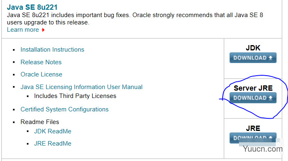Download the Server JRE package
This screenshot has height=161, width=288.
pyautogui.click(x=253, y=98)
